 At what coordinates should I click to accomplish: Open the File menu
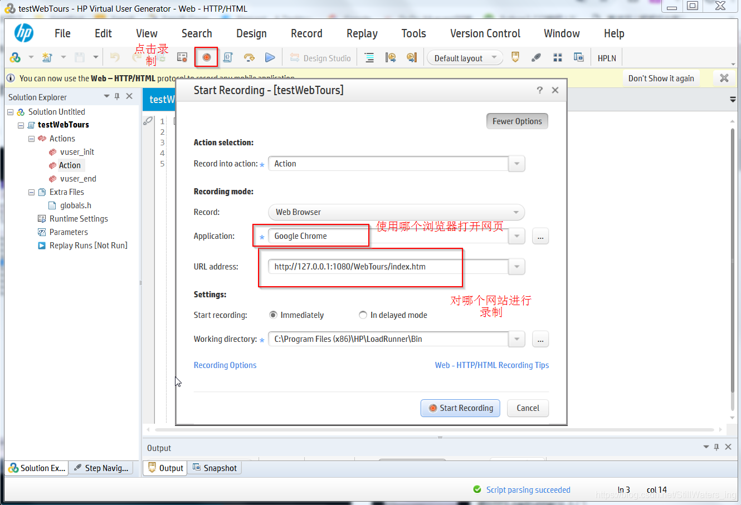click(62, 33)
